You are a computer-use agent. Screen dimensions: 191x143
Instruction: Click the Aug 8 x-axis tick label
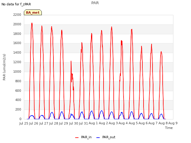coord(163,123)
